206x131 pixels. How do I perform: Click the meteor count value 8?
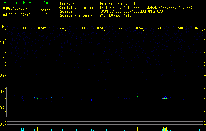[x=47, y=15]
